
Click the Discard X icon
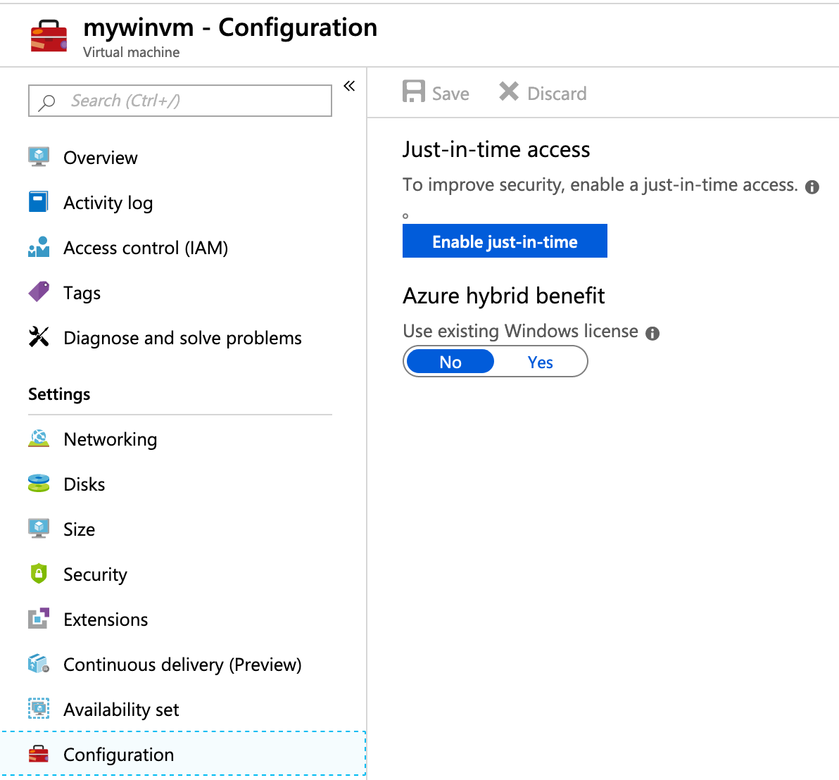point(509,92)
